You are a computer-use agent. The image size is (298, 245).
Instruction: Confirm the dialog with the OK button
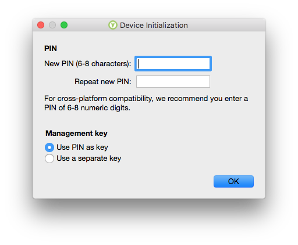pos(233,182)
